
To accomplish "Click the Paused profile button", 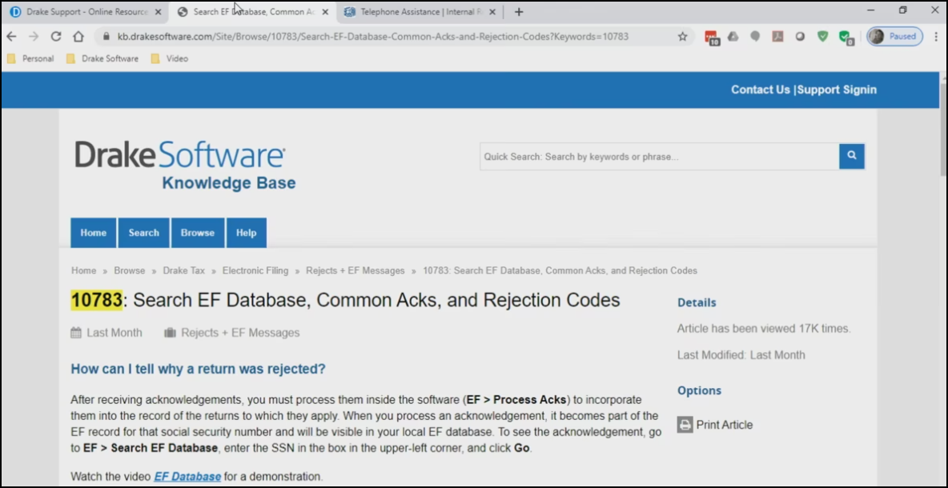I will 895,36.
